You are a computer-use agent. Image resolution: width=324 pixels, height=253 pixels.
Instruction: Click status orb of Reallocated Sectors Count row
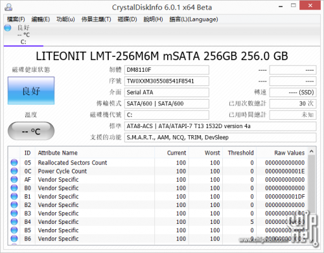(x=14, y=162)
